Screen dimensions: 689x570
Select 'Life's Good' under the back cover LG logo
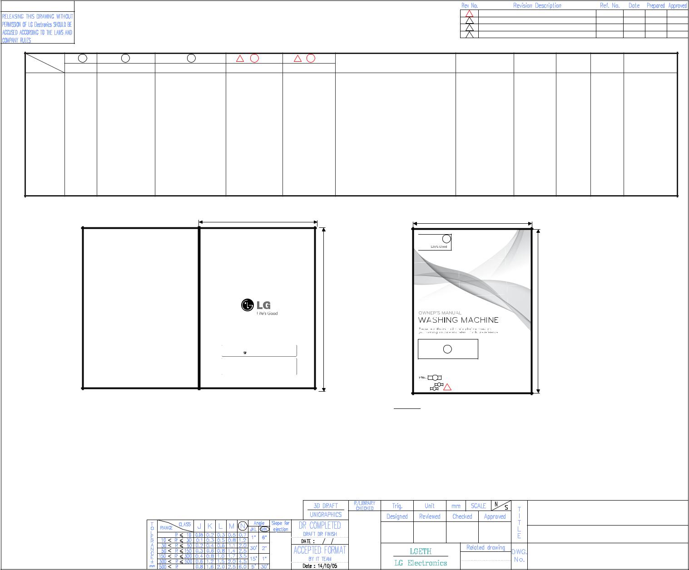267,314
